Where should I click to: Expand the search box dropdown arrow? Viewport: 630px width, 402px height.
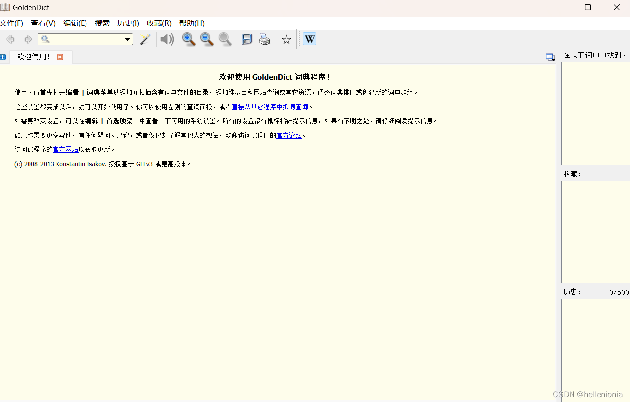[x=128, y=39]
